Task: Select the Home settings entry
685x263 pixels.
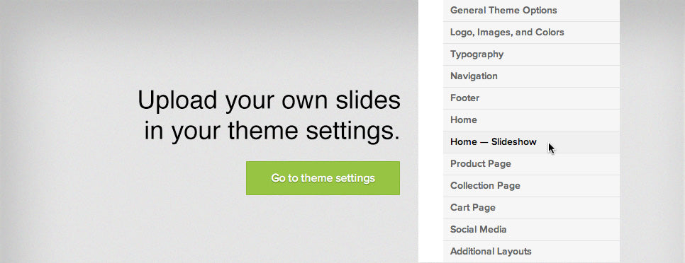Action: tap(531, 119)
